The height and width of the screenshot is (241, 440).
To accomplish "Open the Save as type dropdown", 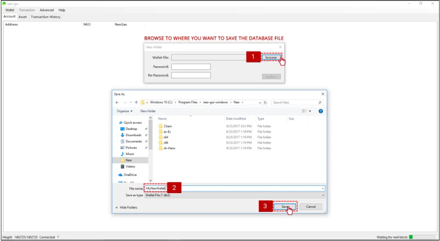I will [x=235, y=195].
